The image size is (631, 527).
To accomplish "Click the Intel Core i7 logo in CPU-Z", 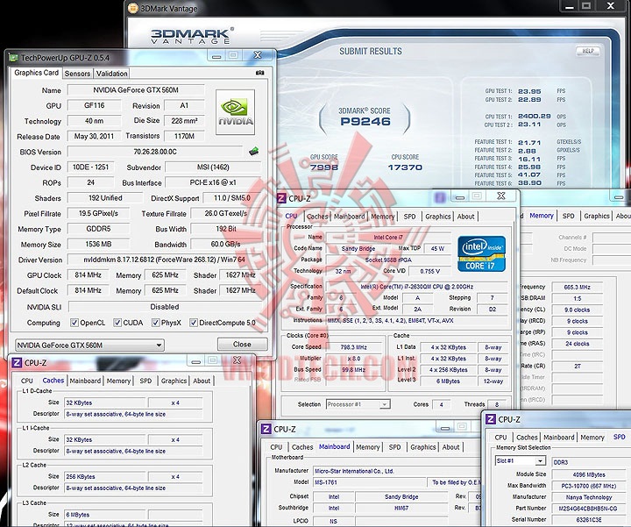I will tap(482, 253).
